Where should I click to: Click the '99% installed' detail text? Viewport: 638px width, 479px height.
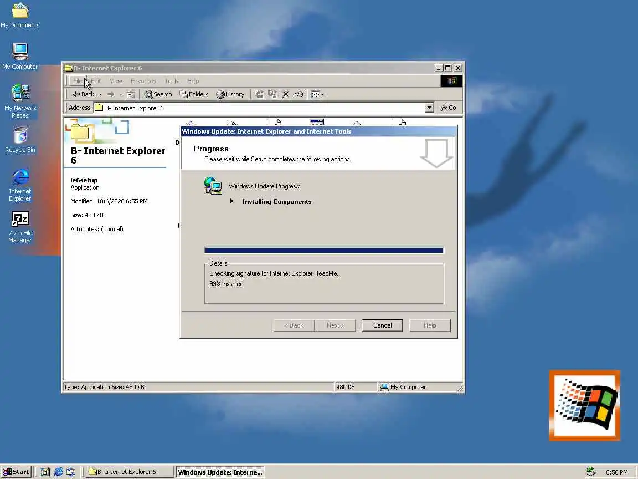click(x=226, y=284)
